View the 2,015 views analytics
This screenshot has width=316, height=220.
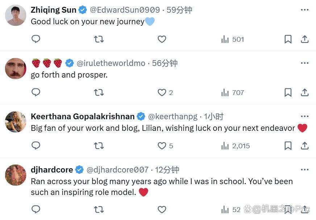(x=236, y=146)
